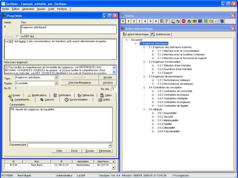
Task: Open the Fenêtres menu
Action: click(x=62, y=9)
